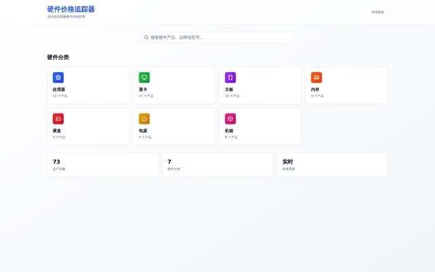Click the 硬盘 category title text
Image resolution: width=435 pixels, height=272 pixels.
point(57,131)
